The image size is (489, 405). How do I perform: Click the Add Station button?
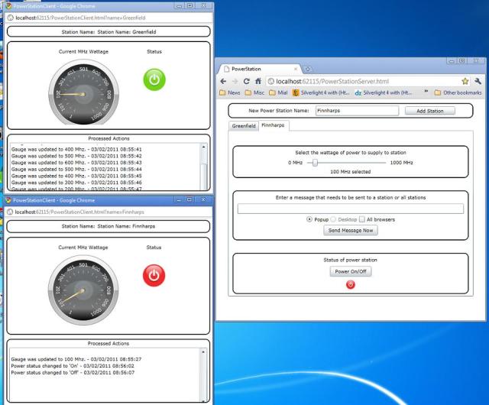[x=429, y=111]
